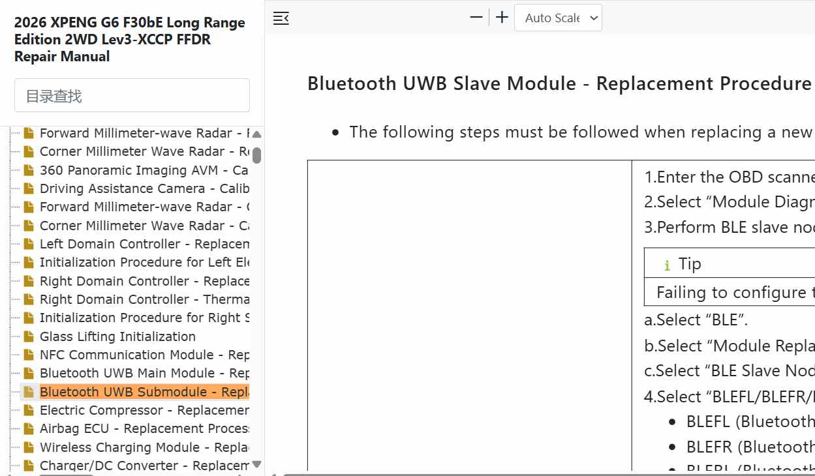The width and height of the screenshot is (815, 476).
Task: Click 'The following steps must be followed' line
Action: pyautogui.click(x=582, y=132)
